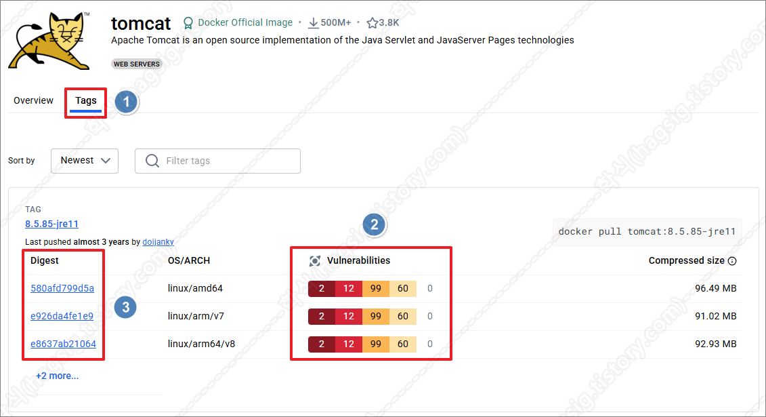
Task: Click the Docker Official Image label text
Action: click(245, 22)
